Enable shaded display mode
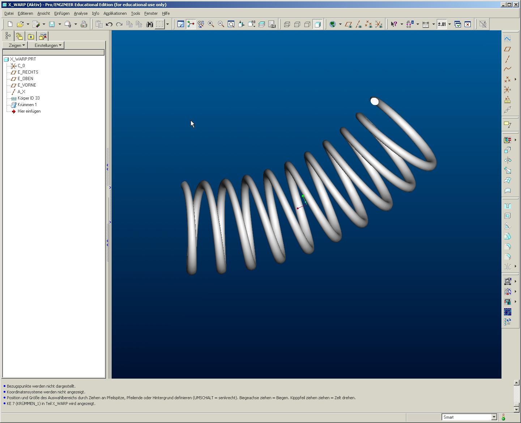Image resolution: width=521 pixels, height=423 pixels. point(317,24)
